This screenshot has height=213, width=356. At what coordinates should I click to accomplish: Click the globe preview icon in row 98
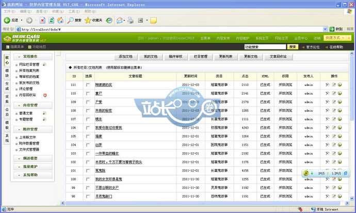point(340,196)
